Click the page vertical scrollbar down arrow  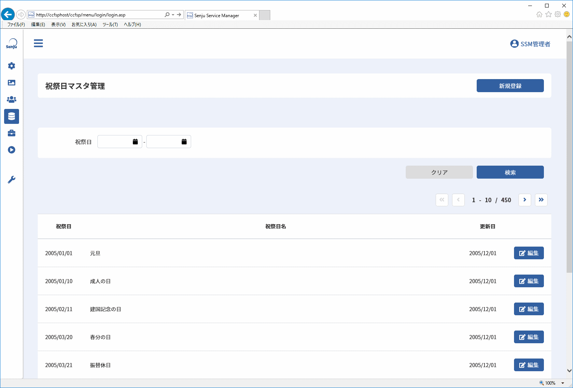(569, 370)
